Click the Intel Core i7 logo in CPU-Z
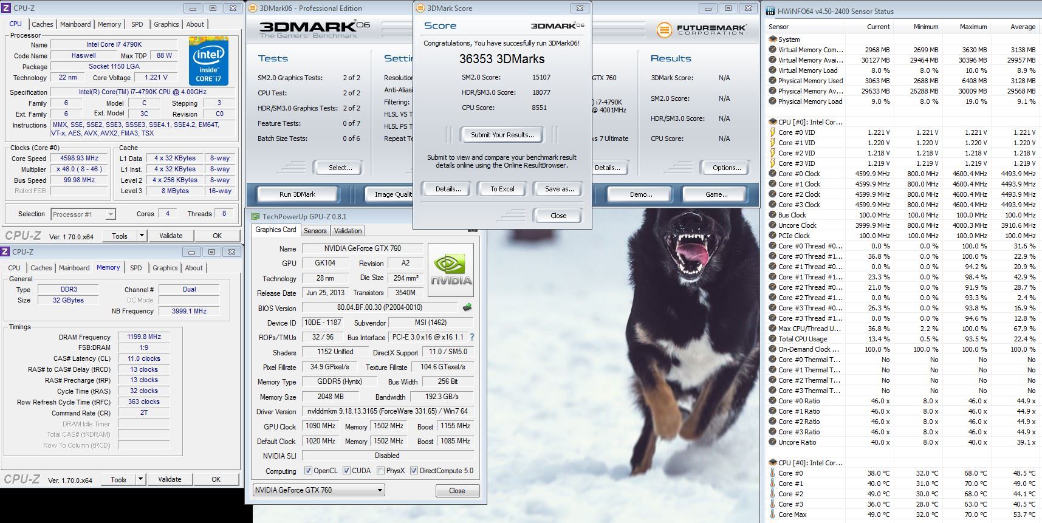Viewport: 1042px width, 523px height. click(208, 61)
